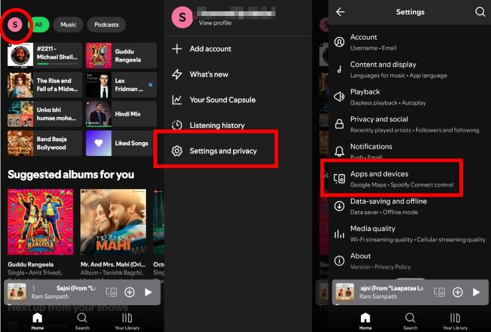Click the padlock icon for Privacy and social

tap(340, 124)
